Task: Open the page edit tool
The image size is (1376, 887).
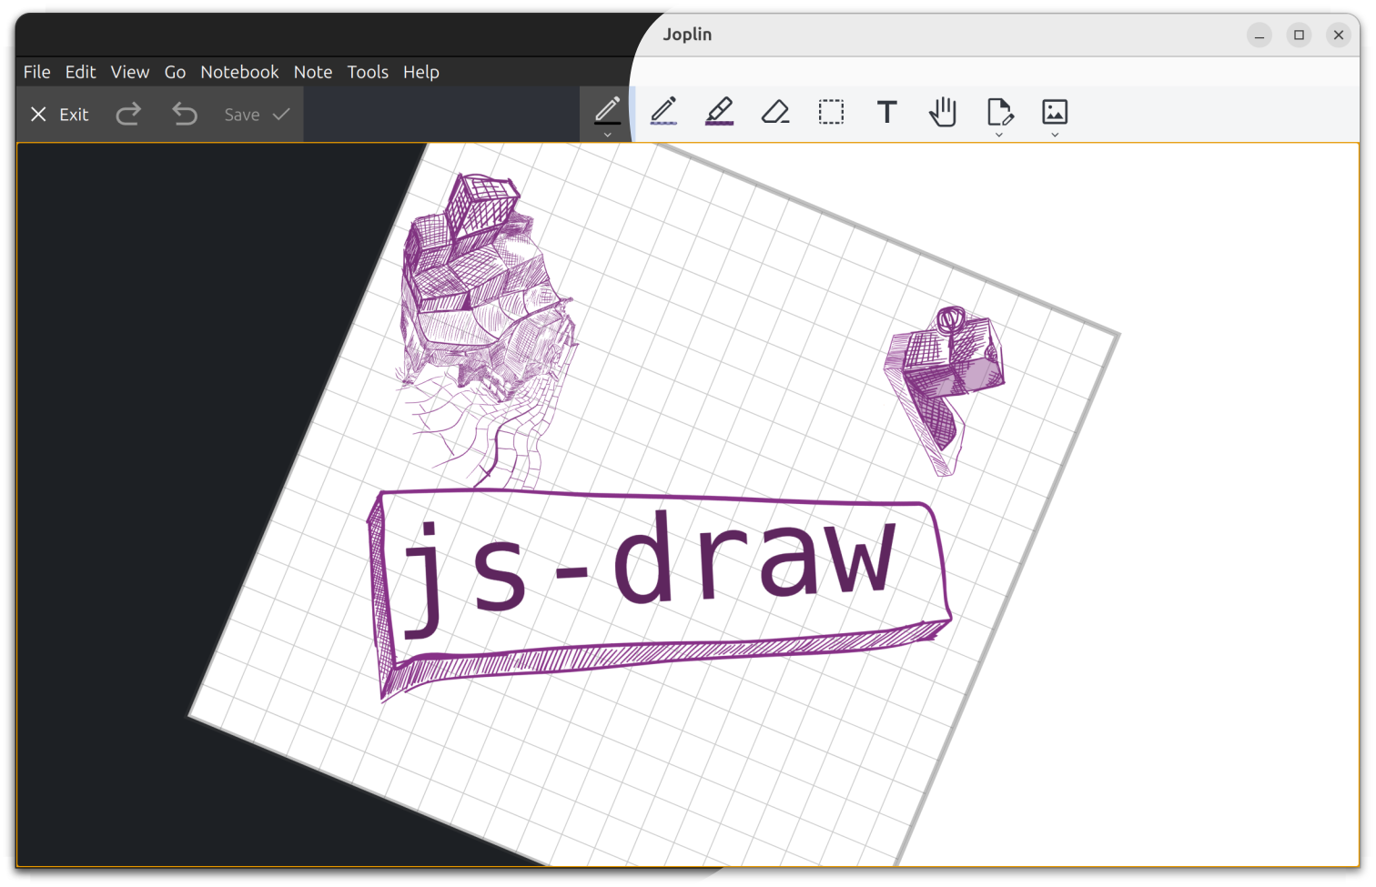Action: [998, 111]
